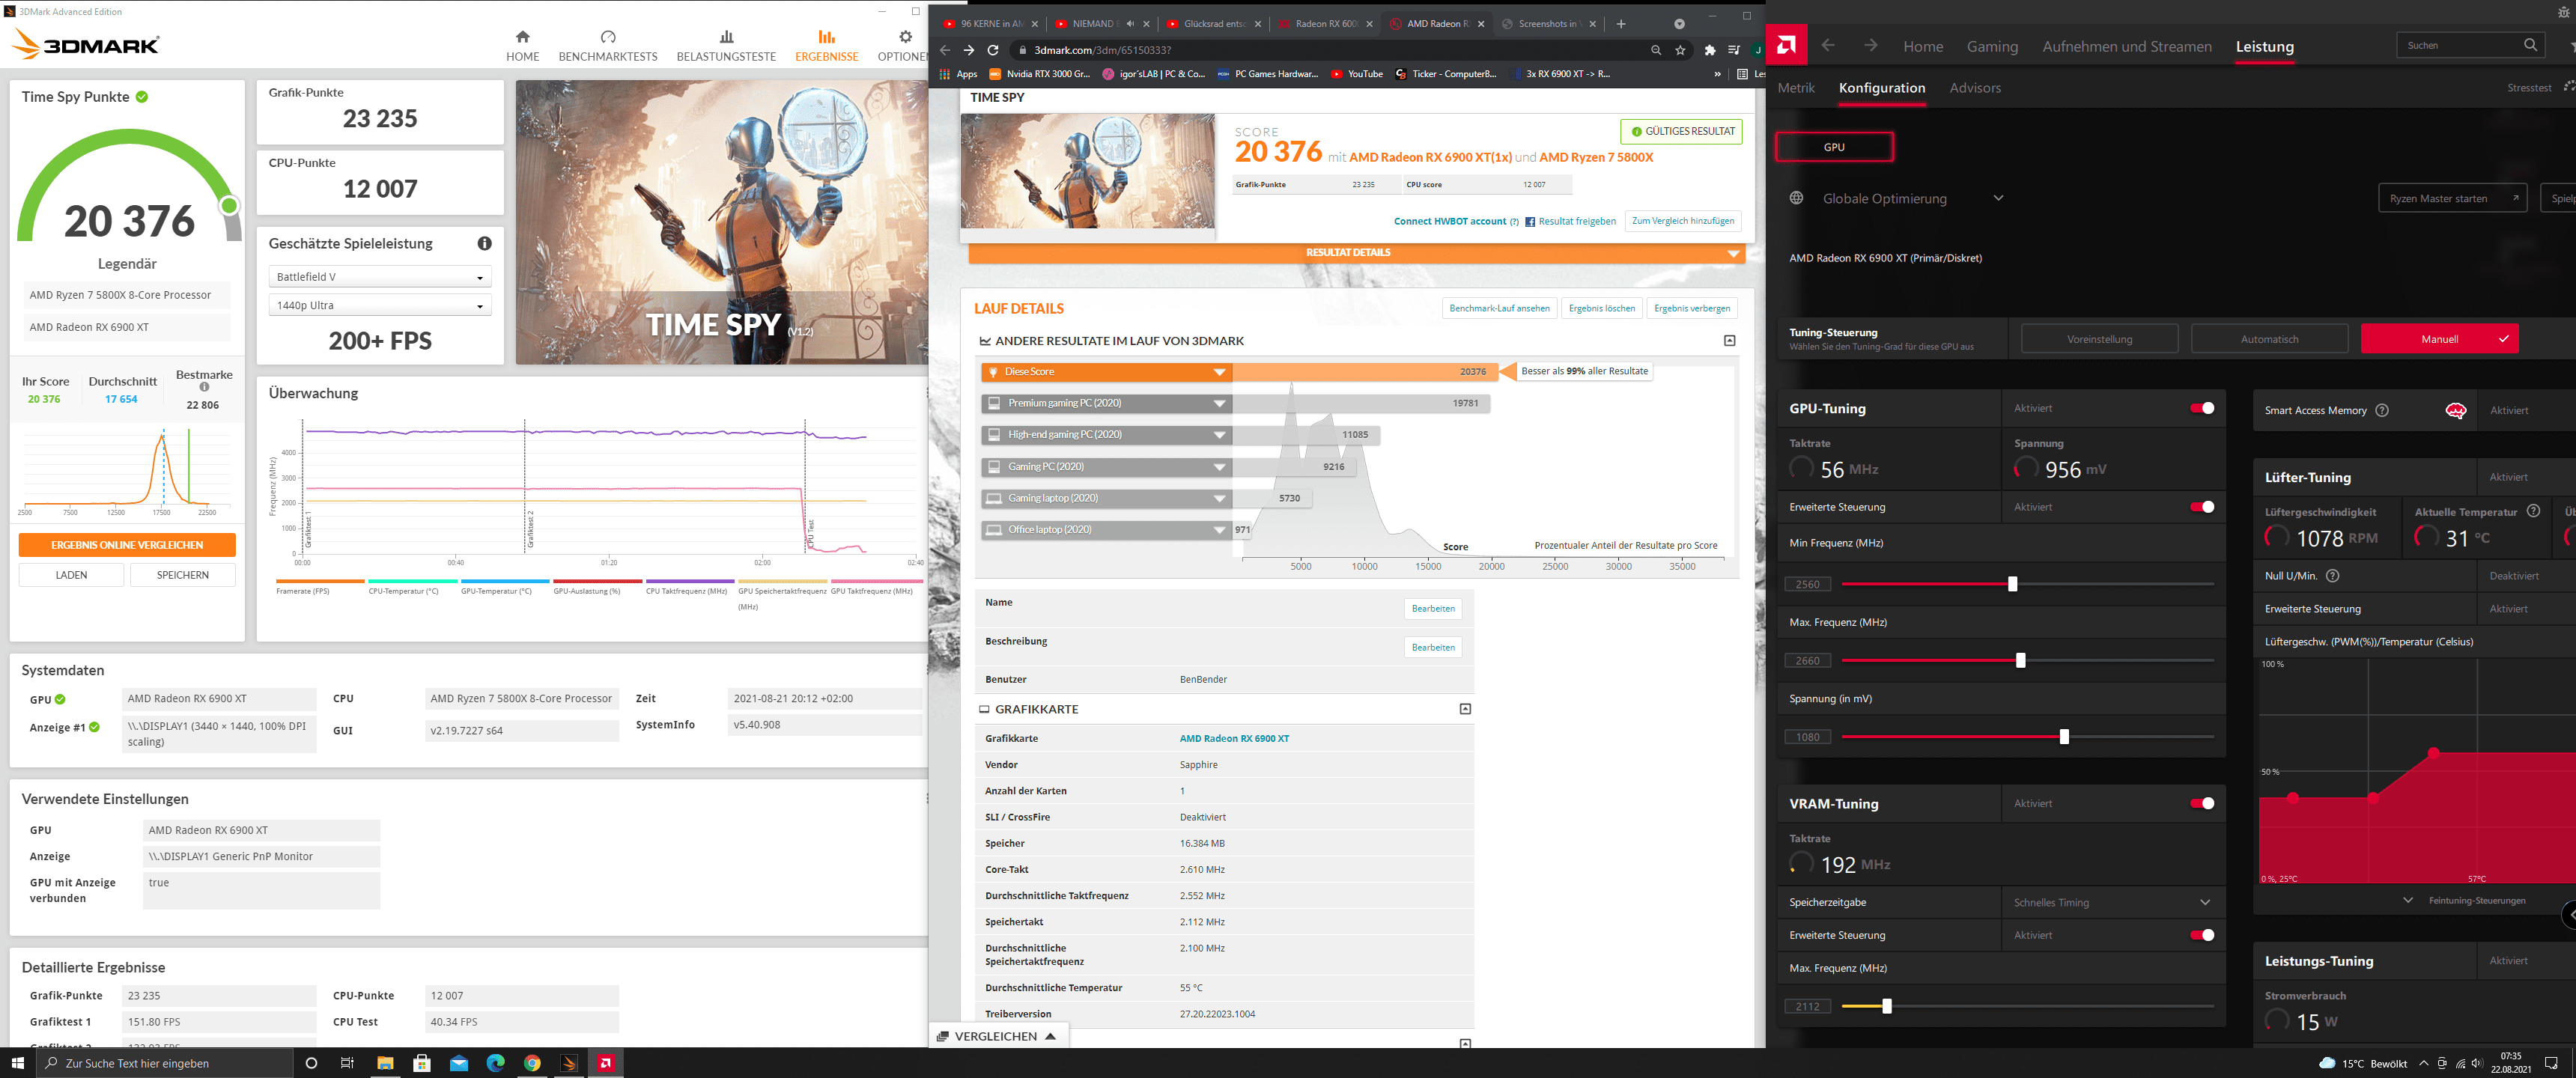Screen dimensions: 2576x1078
Task: Open Aufnehmen und Streamen tab
Action: pos(2126,46)
